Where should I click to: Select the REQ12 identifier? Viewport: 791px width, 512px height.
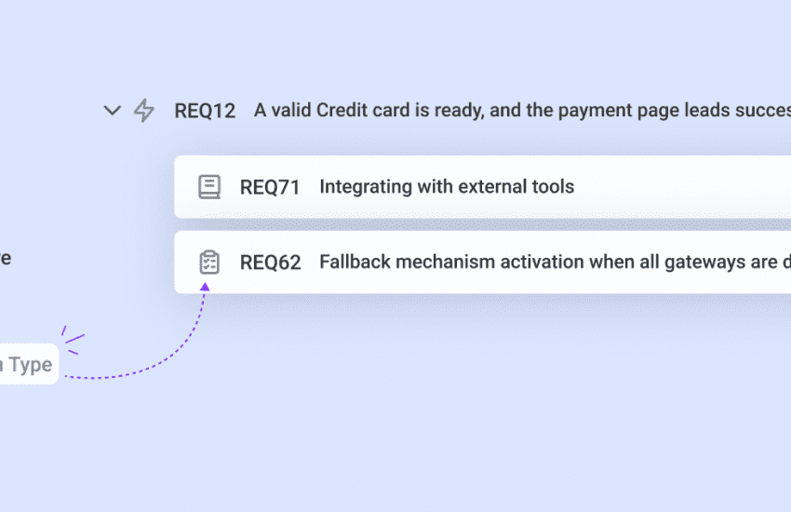205,111
